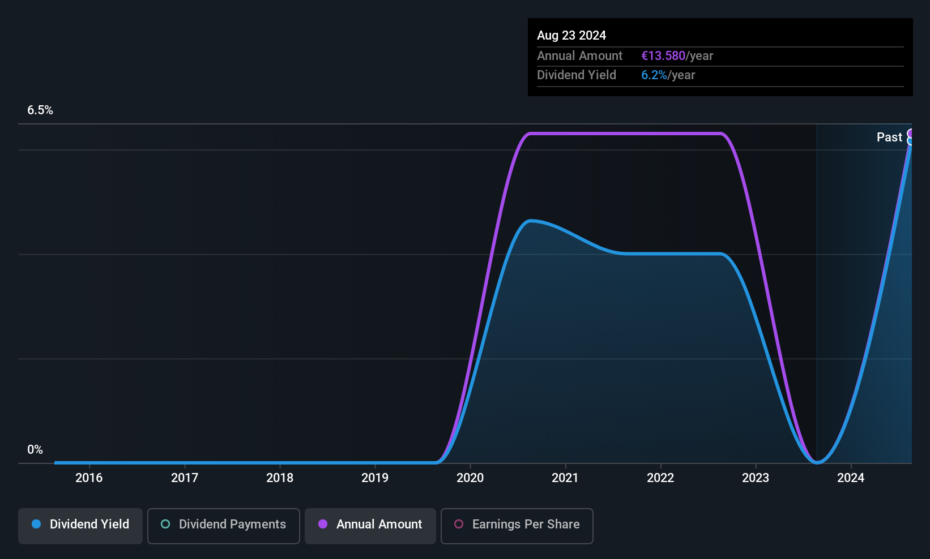Image resolution: width=930 pixels, height=559 pixels.
Task: Show the Earnings Per Share series
Action: click(x=517, y=526)
